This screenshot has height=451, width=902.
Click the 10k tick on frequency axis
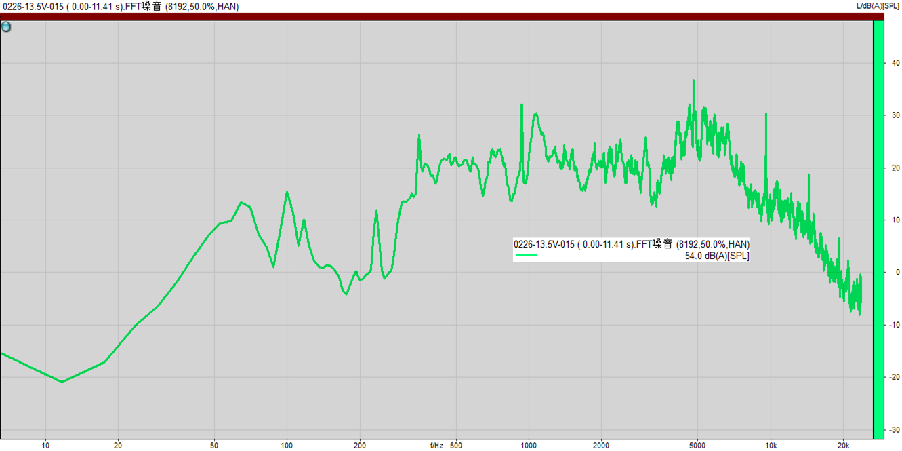click(771, 446)
